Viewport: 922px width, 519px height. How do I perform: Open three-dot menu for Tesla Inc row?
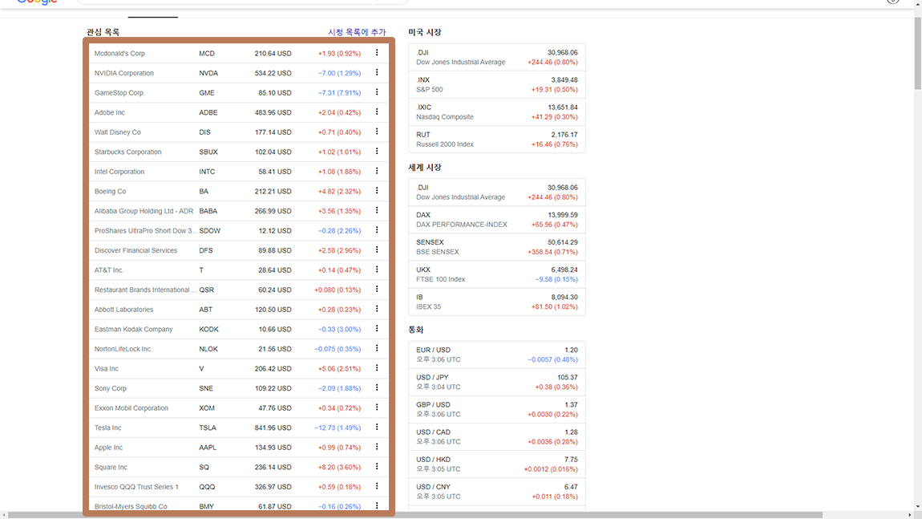(377, 428)
